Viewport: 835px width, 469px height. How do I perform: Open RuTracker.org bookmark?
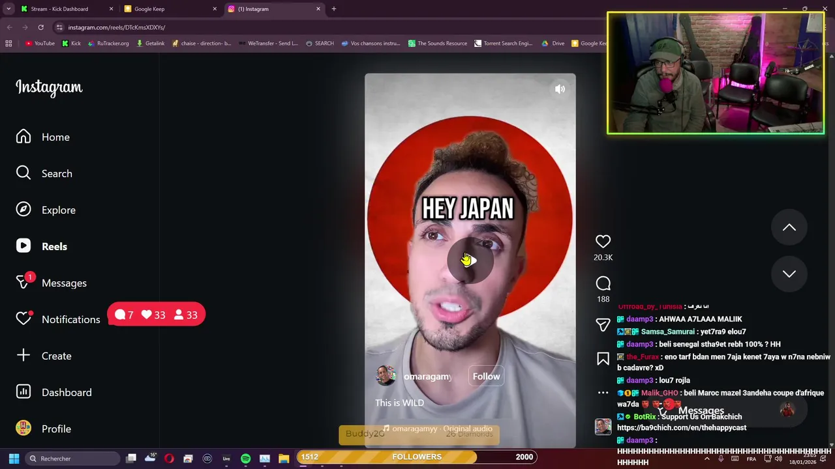(x=108, y=44)
